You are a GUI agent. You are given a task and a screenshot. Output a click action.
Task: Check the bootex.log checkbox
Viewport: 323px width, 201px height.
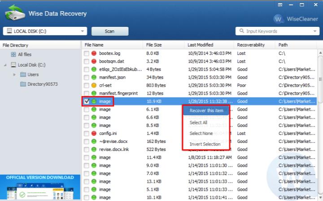[x=87, y=53]
